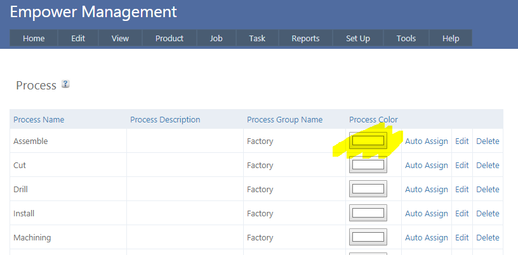Pick the Machining process color swatch
Screen dimensions: 518x255
(x=368, y=237)
